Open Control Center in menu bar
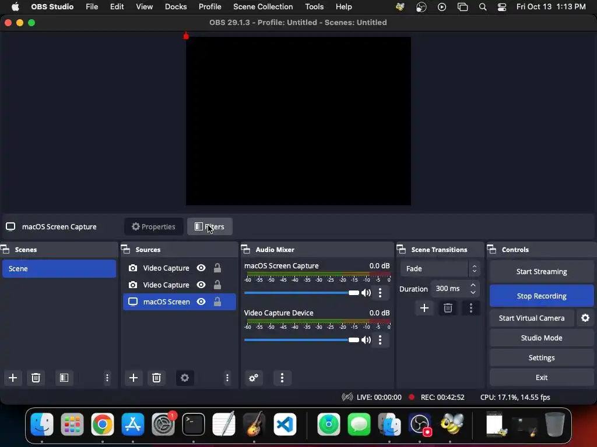Image resolution: width=597 pixels, height=447 pixels. pyautogui.click(x=502, y=7)
